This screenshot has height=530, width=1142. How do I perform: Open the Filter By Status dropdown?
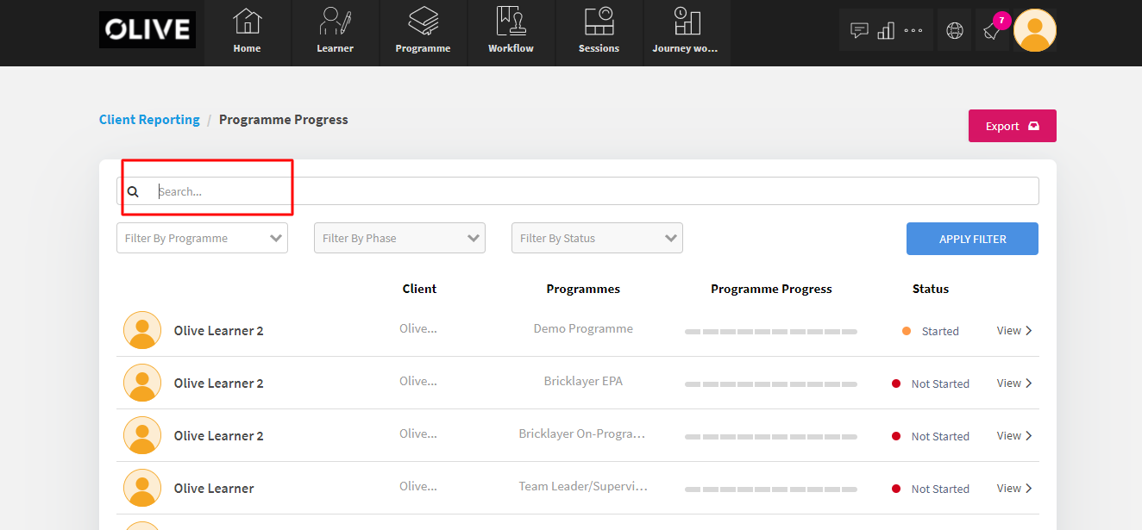coord(597,238)
